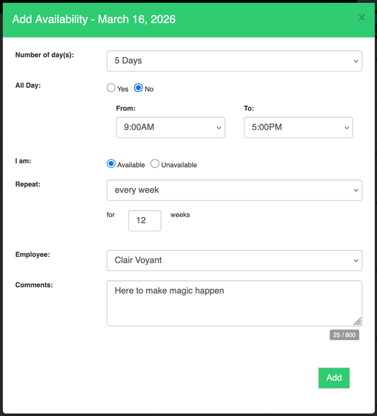
Task: Open the Employee dropdown showing Clair Voyant
Action: [234, 260]
